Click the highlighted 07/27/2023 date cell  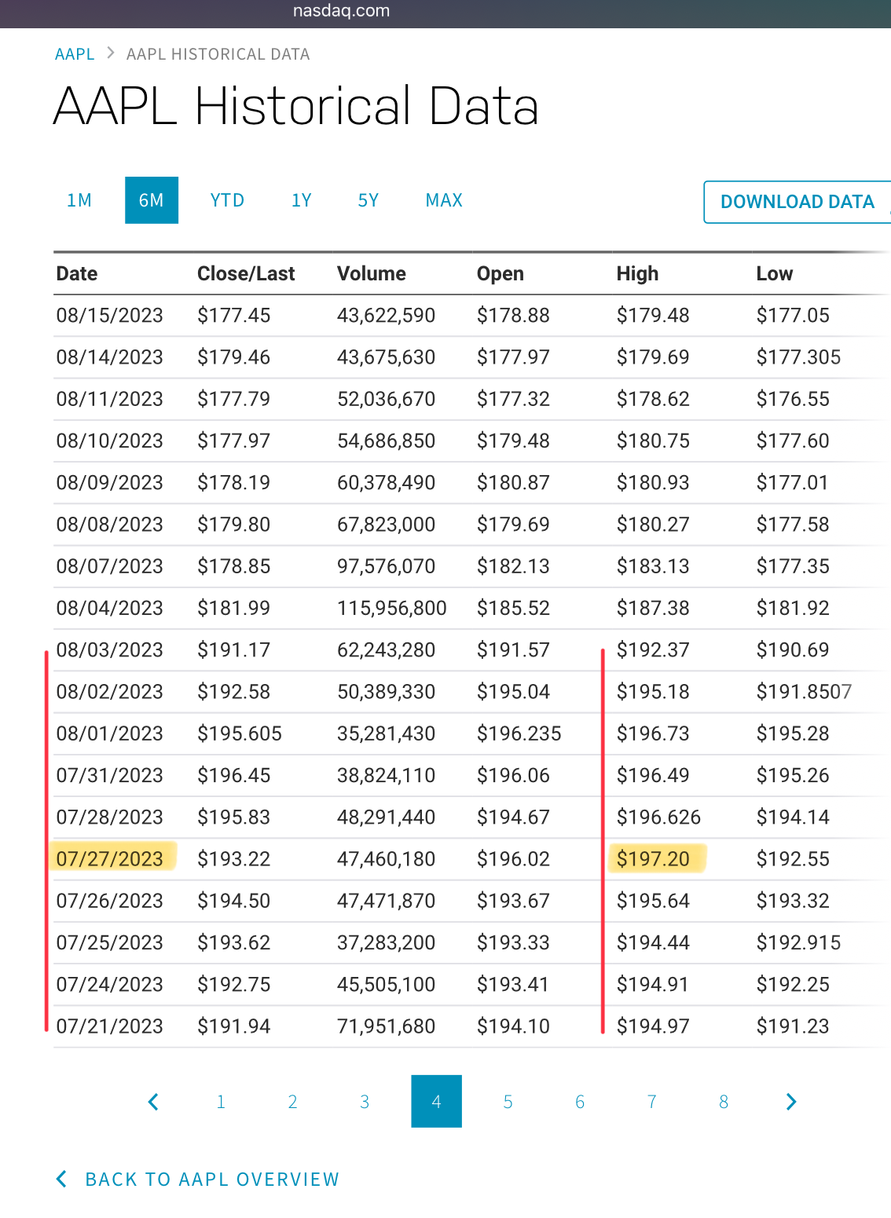[x=110, y=859]
